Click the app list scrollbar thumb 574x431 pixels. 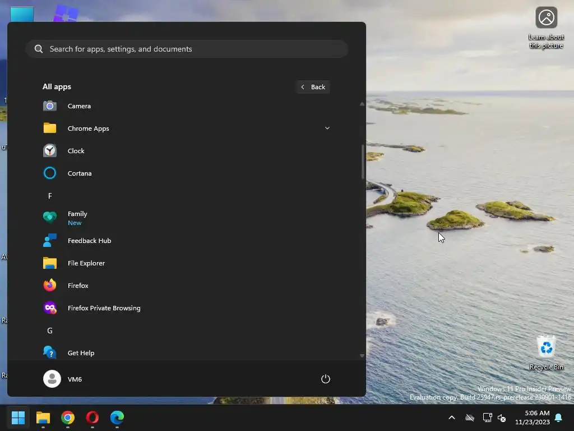click(x=363, y=162)
